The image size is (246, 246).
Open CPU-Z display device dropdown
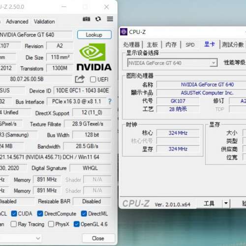(x=172, y=62)
